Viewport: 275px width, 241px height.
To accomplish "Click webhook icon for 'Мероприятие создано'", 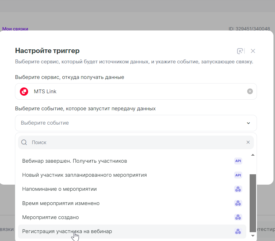I will tap(238, 217).
